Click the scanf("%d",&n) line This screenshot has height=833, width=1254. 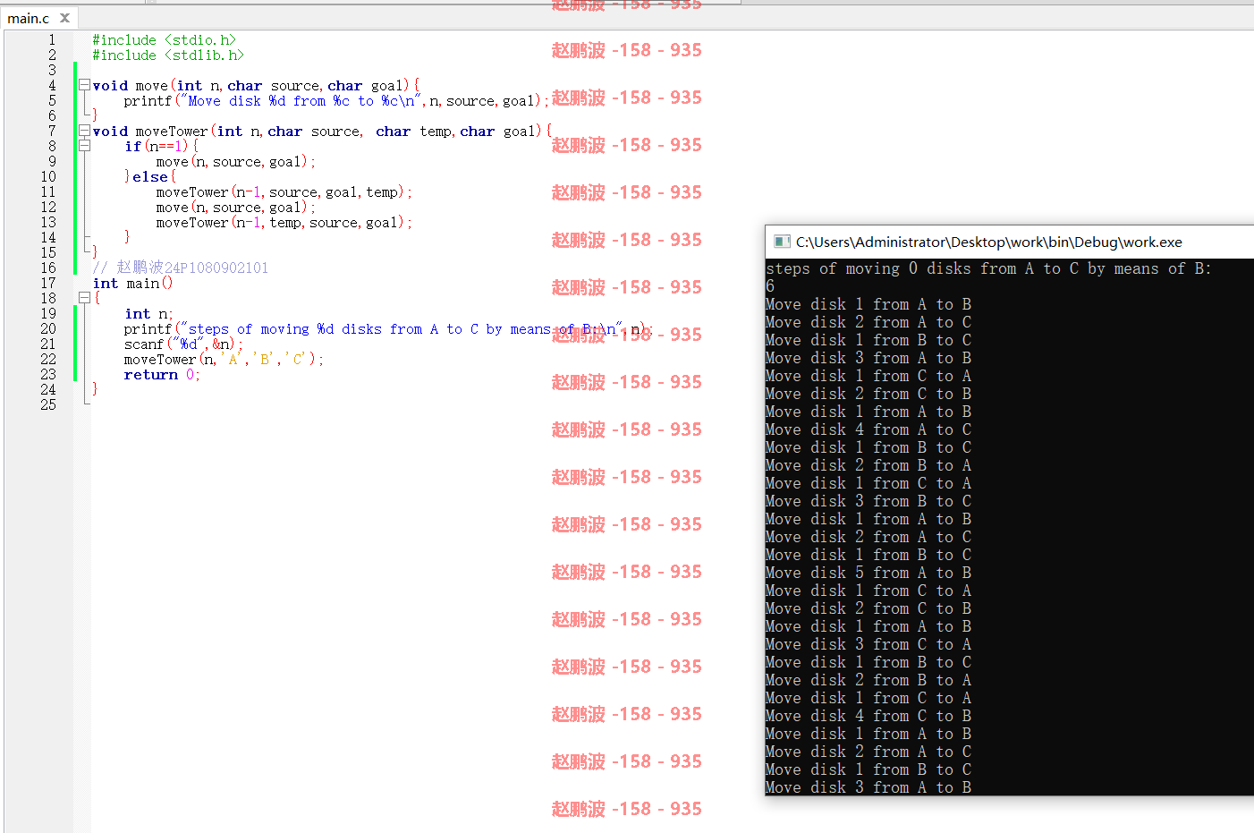point(183,344)
